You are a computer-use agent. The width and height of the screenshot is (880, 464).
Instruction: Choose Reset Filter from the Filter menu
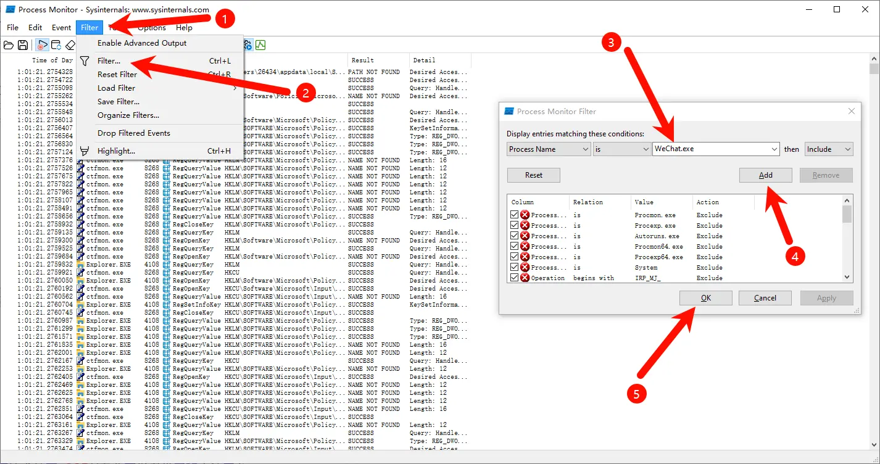(117, 75)
